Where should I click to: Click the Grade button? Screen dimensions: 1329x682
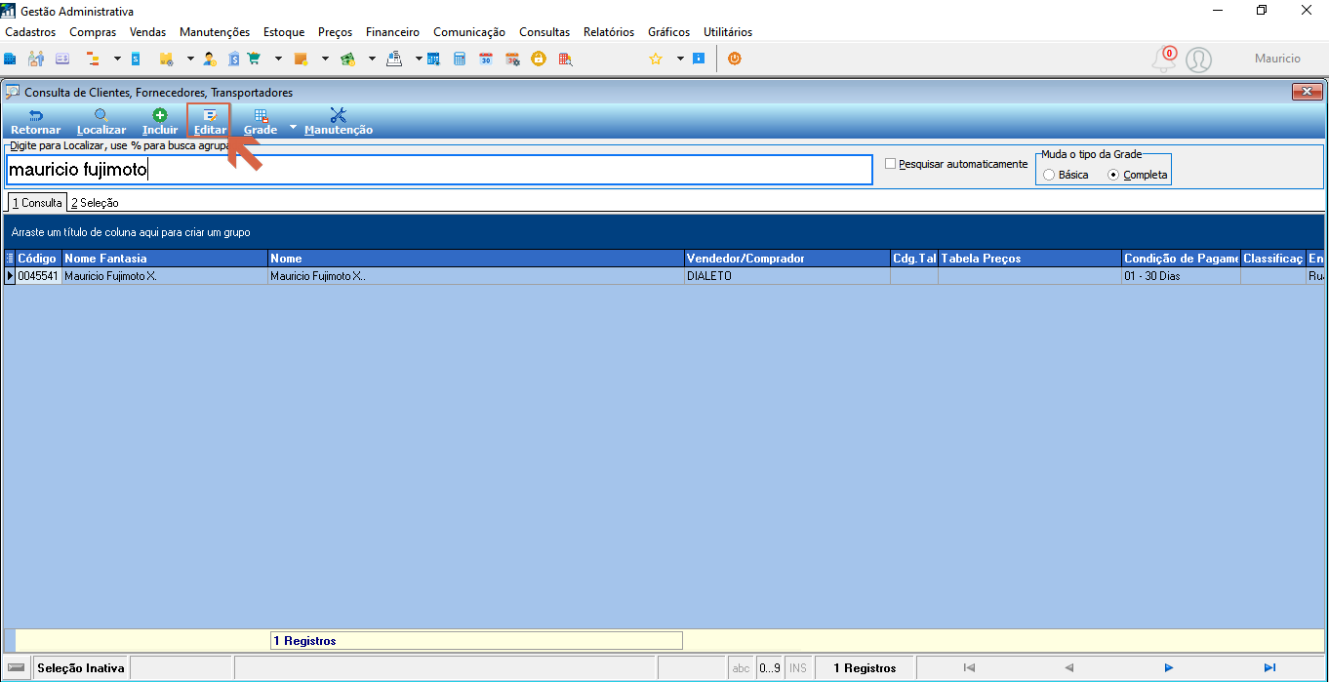tap(261, 122)
